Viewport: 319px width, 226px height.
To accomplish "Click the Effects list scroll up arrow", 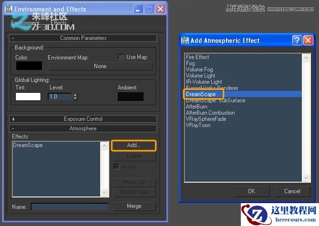I will 104,145.
